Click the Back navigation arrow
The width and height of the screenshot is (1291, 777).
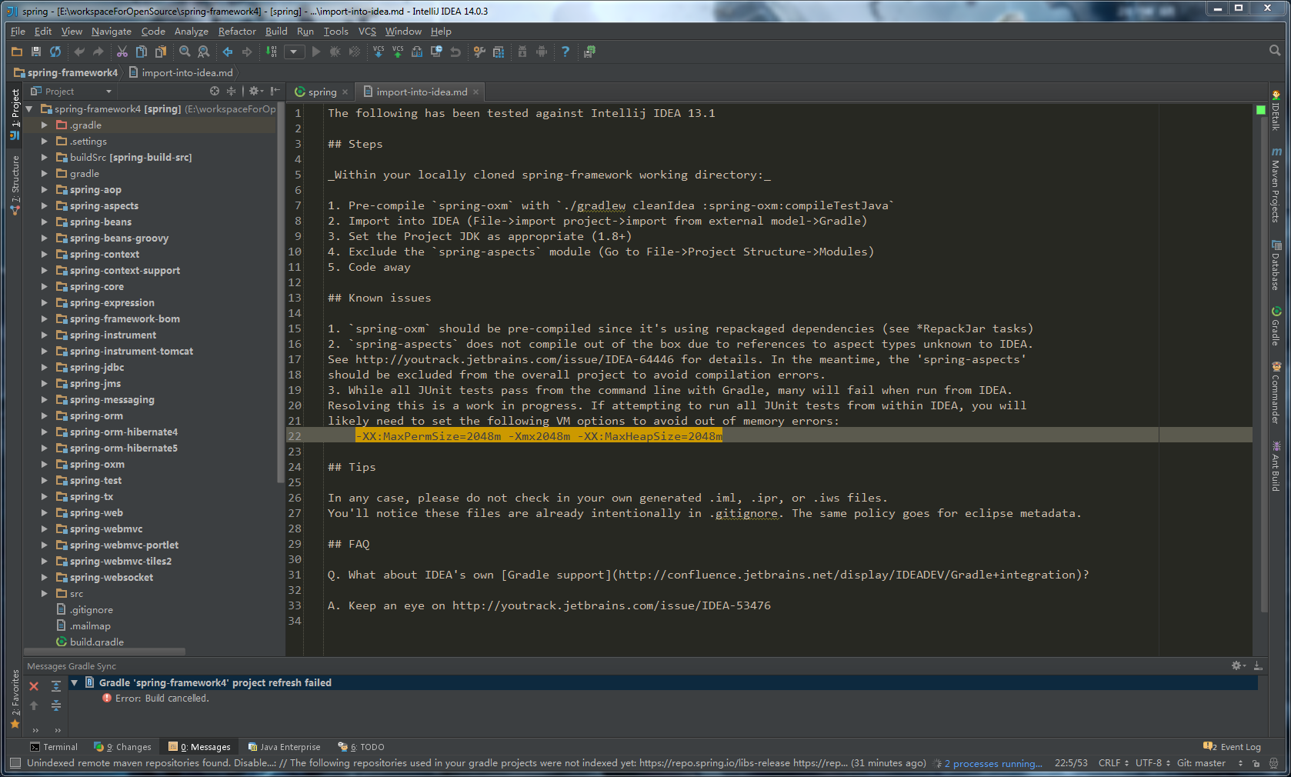tap(228, 52)
